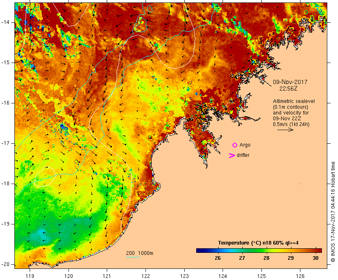Click the green section of colorbar near 27
Screen dimensions: 338x280
coord(248,250)
